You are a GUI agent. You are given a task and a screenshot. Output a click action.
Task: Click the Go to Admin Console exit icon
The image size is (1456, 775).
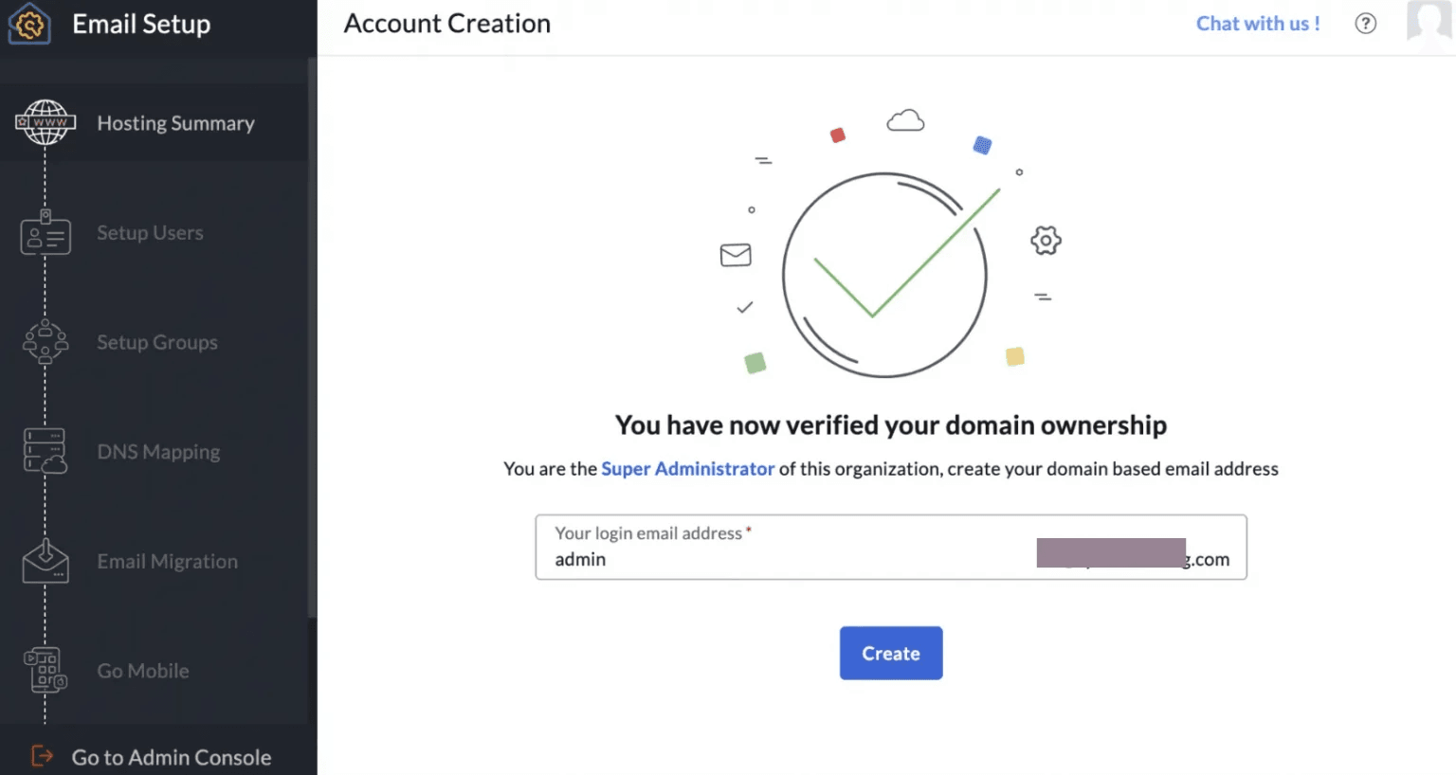[42, 756]
